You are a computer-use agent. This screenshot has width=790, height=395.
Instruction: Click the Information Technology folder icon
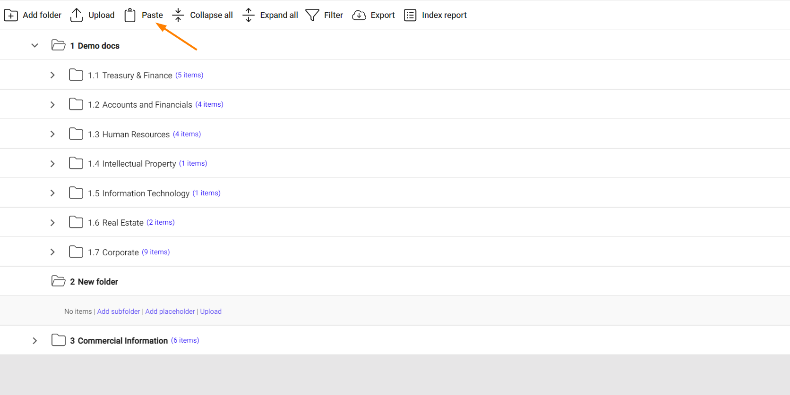point(76,193)
